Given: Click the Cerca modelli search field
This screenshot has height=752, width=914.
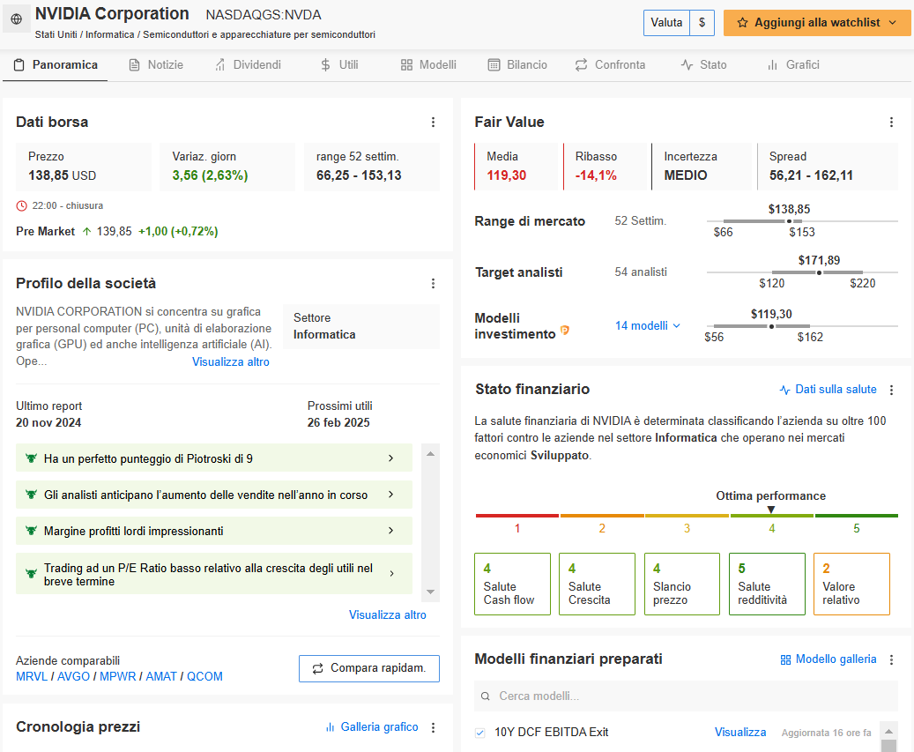Looking at the screenshot, I should (x=686, y=696).
